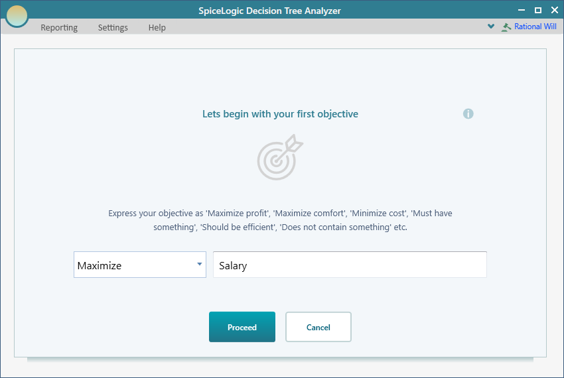The width and height of the screenshot is (564, 378).
Task: Close the Decision Tree Analyzer window
Action: pyautogui.click(x=553, y=9)
